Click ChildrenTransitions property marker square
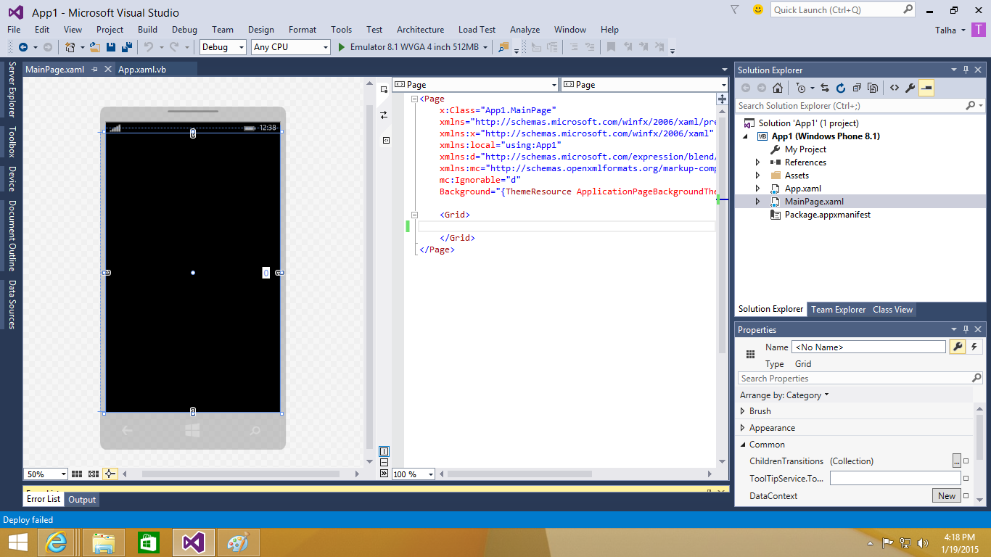Viewport: 991px width, 557px height. pyautogui.click(x=966, y=461)
